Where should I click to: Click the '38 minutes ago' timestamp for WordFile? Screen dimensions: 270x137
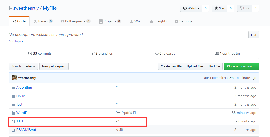[x=244, y=113]
